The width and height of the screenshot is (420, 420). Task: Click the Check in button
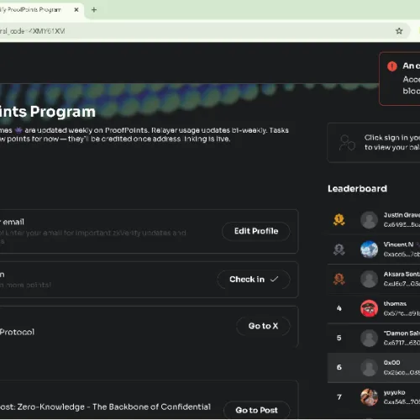254,280
